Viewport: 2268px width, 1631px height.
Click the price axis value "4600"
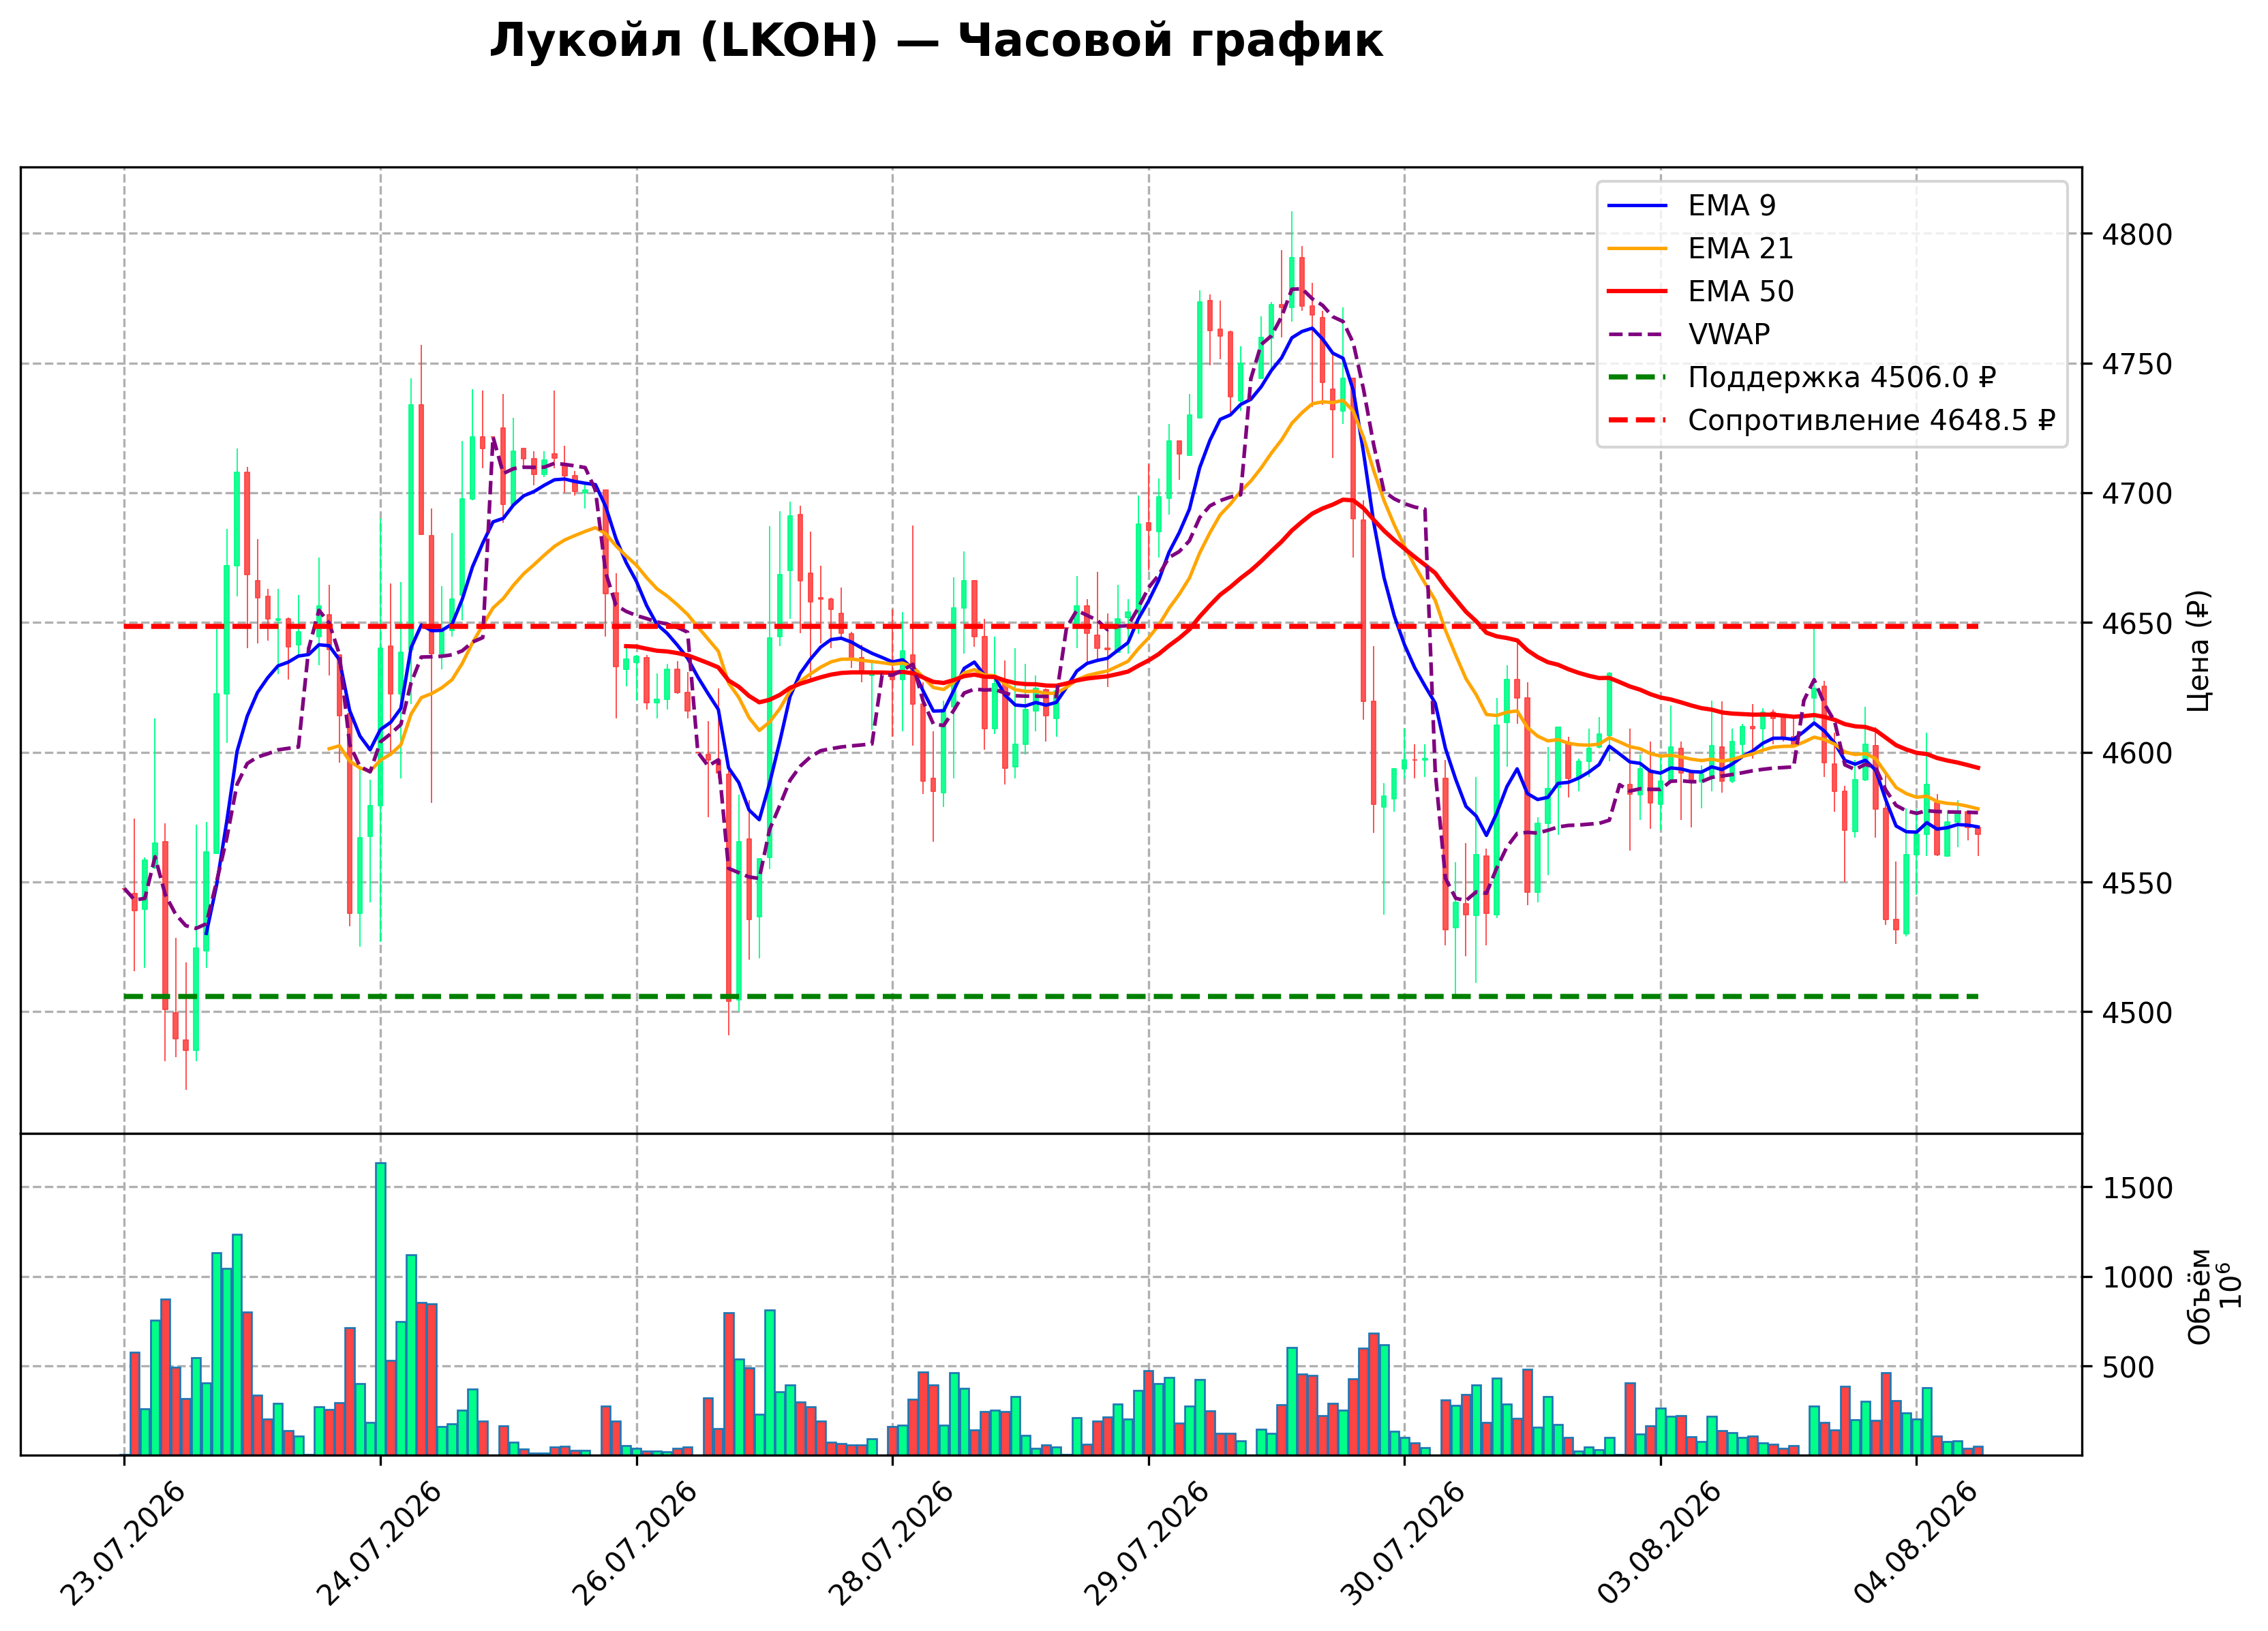pyautogui.click(x=2137, y=754)
